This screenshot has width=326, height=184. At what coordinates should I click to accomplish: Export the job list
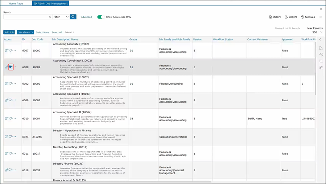[291, 17]
